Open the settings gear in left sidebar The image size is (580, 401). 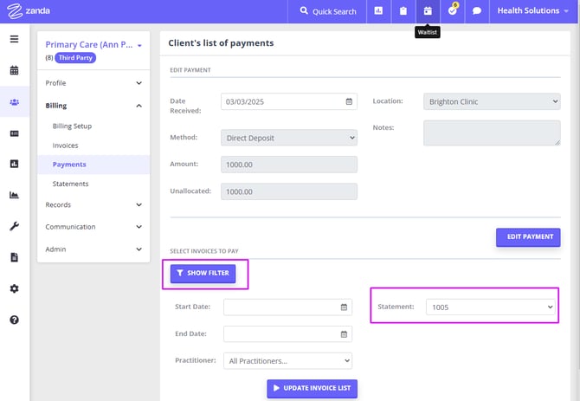tap(14, 288)
